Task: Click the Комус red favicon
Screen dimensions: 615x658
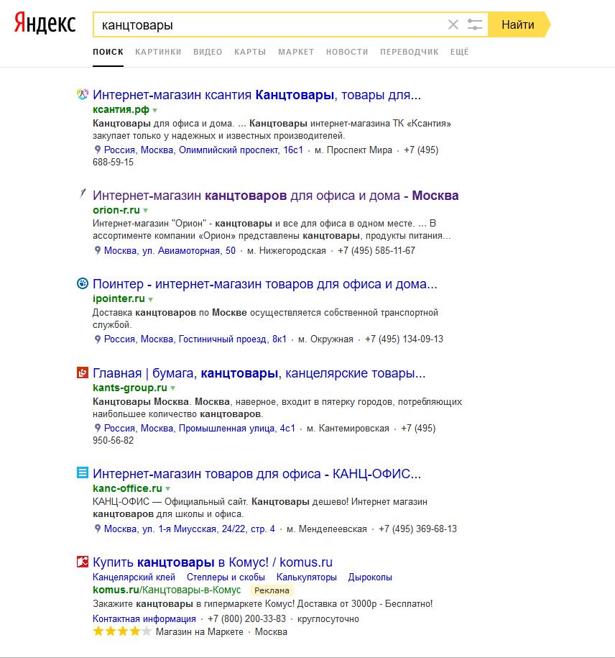Action: 83,562
